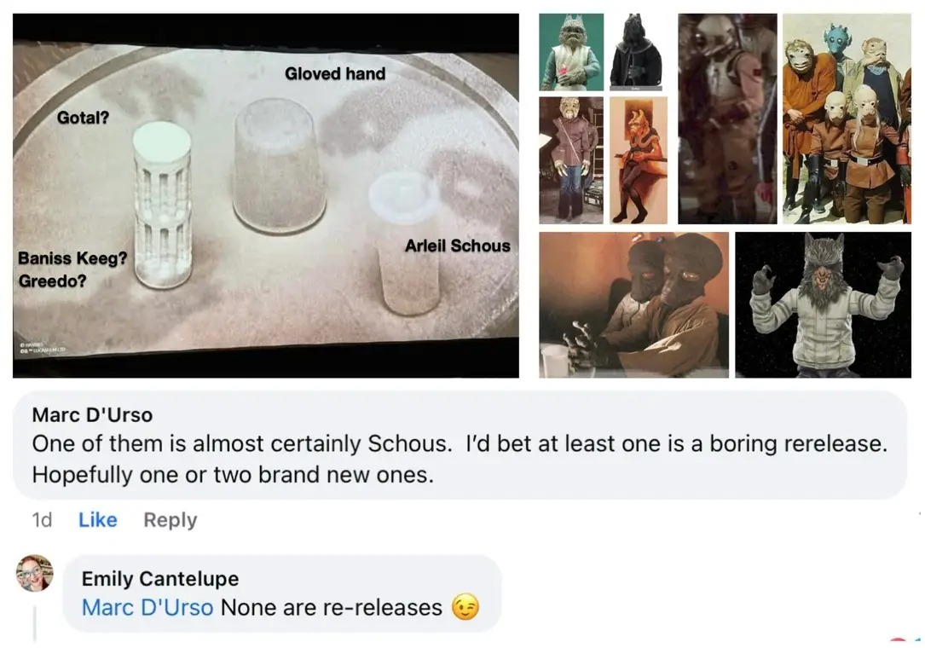Click Emily Cantelupe's profile avatar
The height and width of the screenshot is (648, 925).
click(x=35, y=573)
